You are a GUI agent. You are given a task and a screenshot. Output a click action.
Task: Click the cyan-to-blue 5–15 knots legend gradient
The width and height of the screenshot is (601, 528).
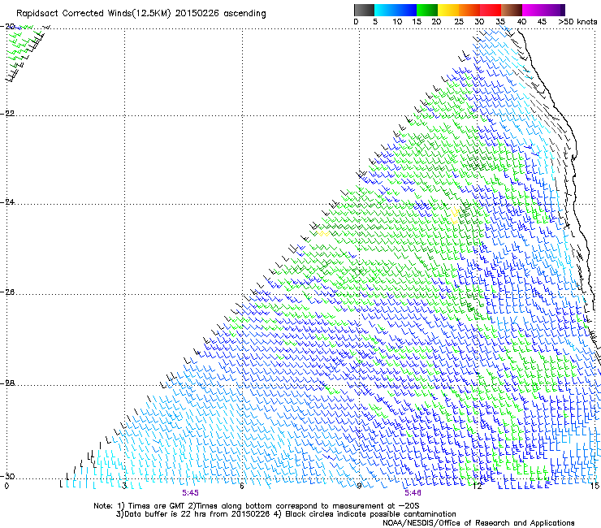click(x=396, y=10)
